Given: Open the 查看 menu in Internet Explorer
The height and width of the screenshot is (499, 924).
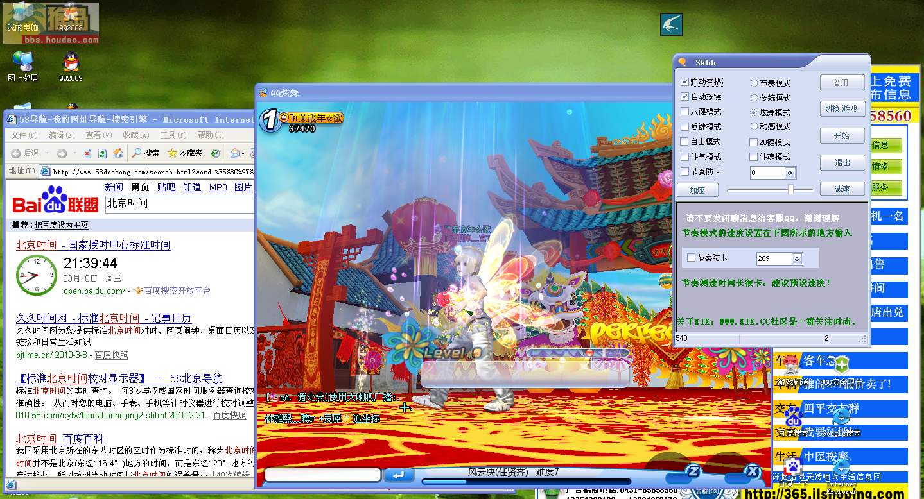Looking at the screenshot, I should point(99,135).
